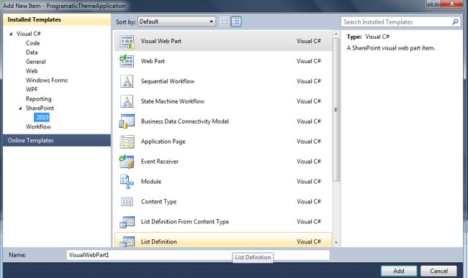Screen dimensions: 468x278
Task: Click the Visual Web Part label text
Action: (x=161, y=41)
